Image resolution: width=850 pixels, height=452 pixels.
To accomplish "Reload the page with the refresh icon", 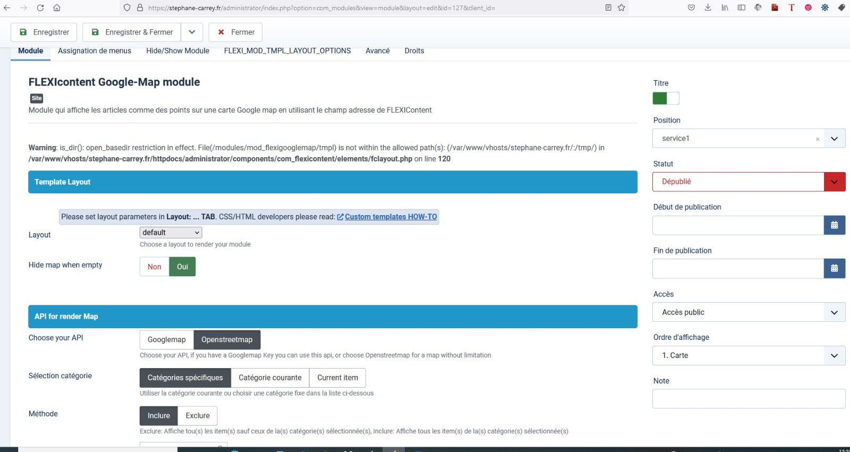I will click(40, 8).
